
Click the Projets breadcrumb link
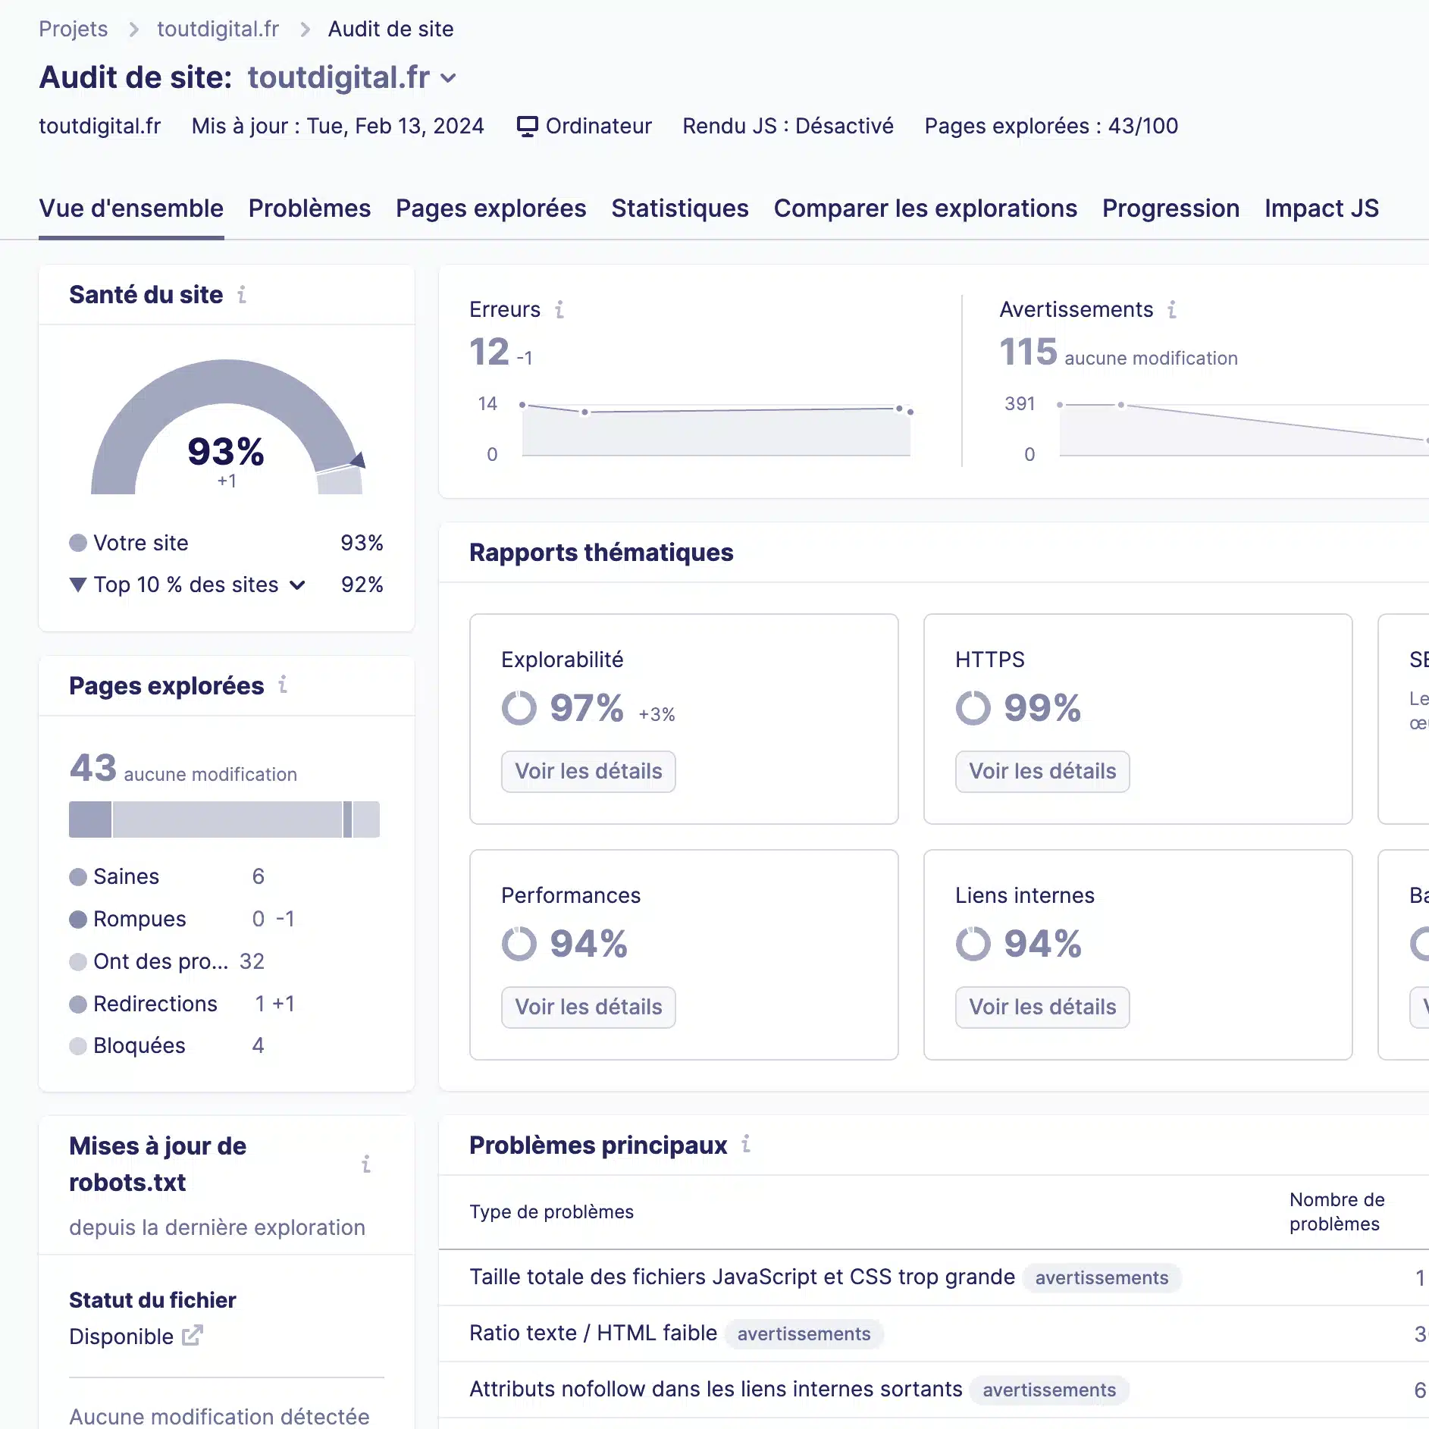pyautogui.click(x=74, y=29)
